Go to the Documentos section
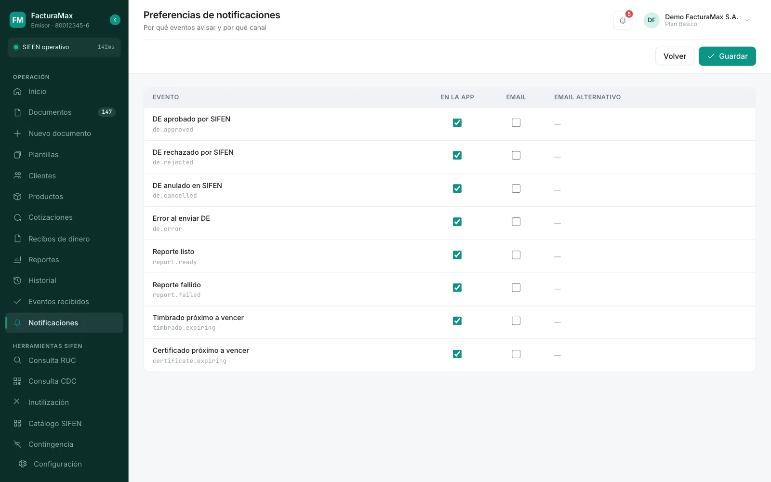The image size is (771, 482). point(64,112)
